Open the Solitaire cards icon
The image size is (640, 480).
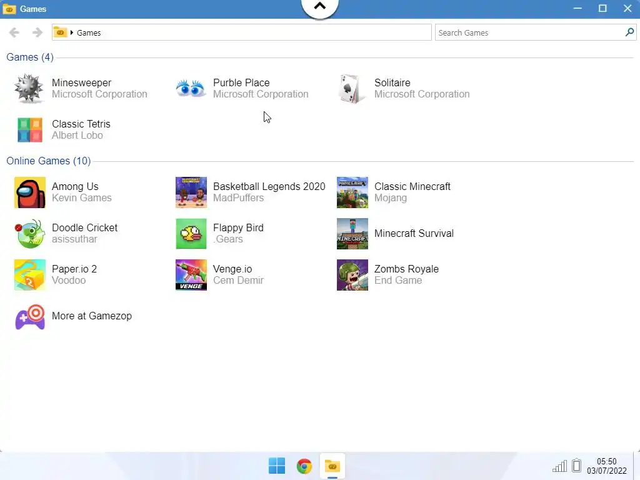[352, 89]
